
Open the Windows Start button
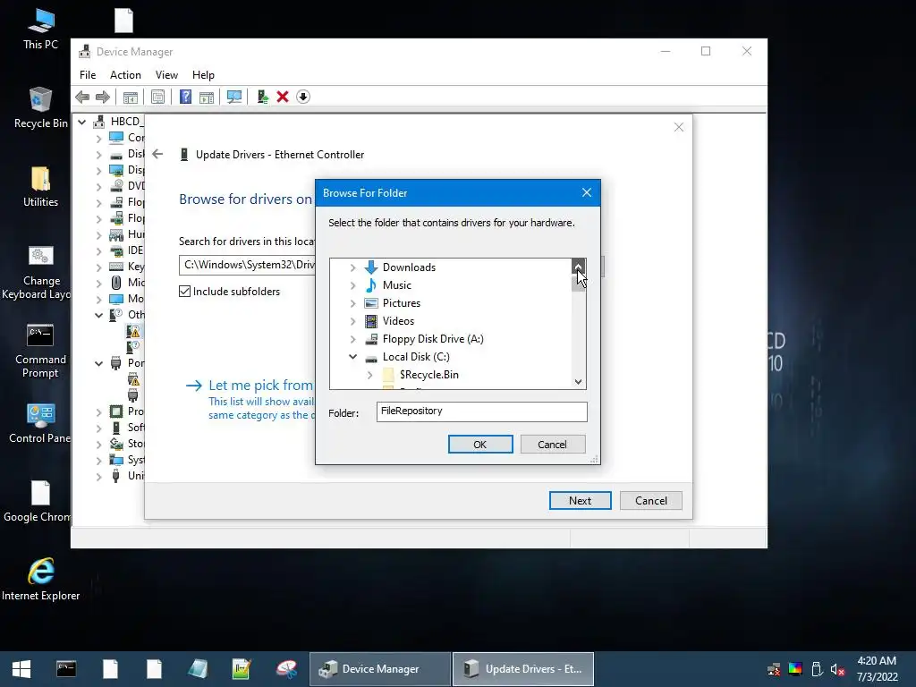tap(21, 669)
